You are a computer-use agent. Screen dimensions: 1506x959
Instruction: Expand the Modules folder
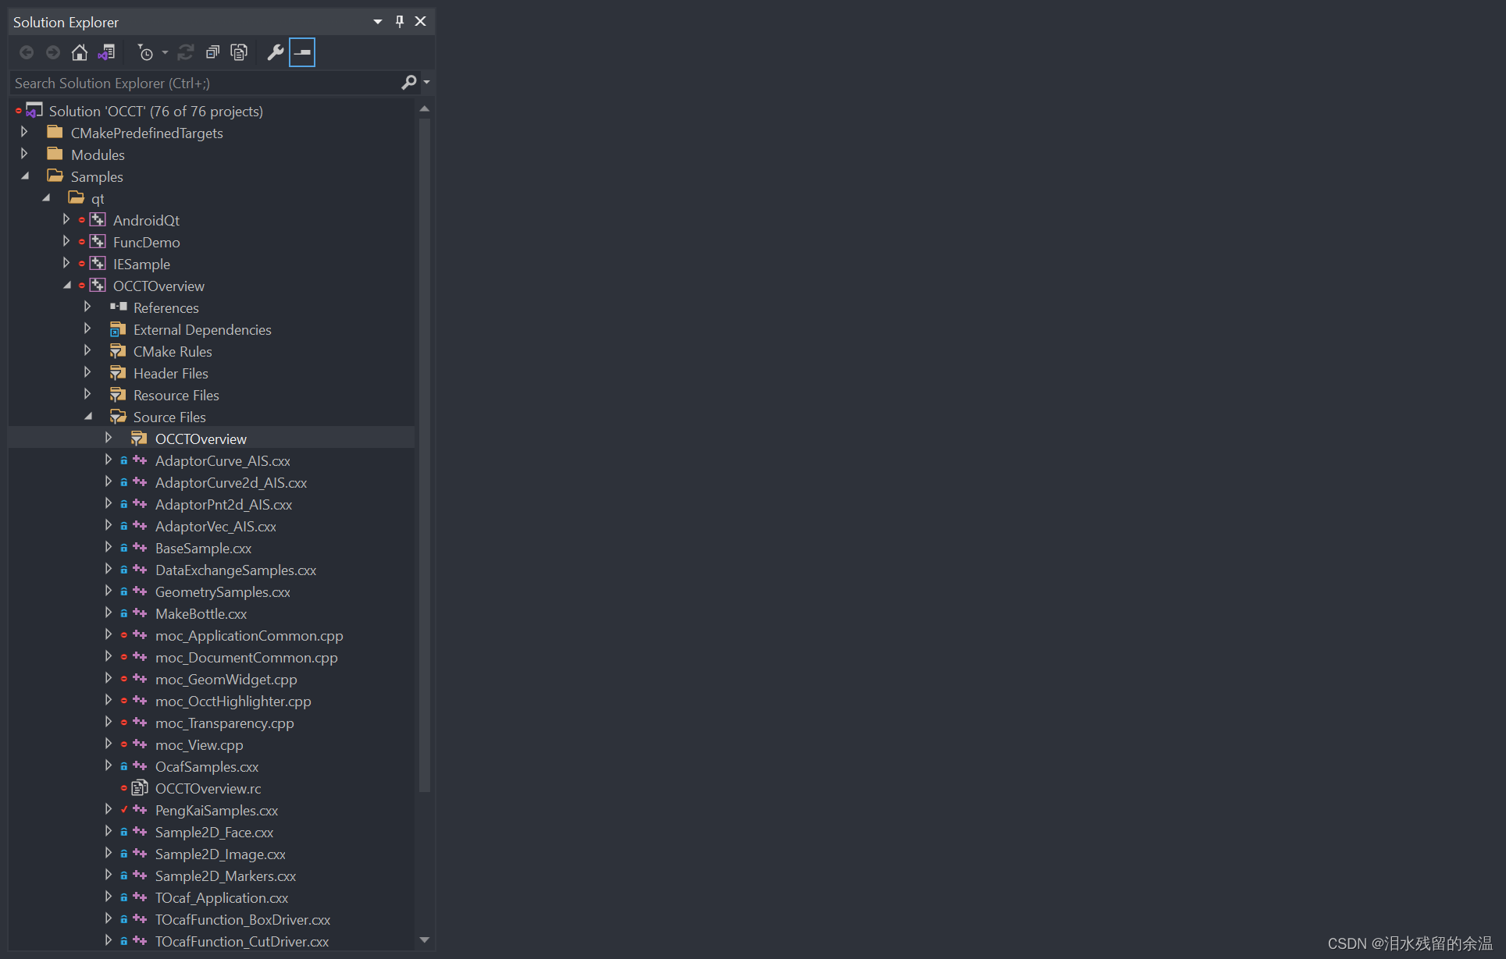(24, 155)
